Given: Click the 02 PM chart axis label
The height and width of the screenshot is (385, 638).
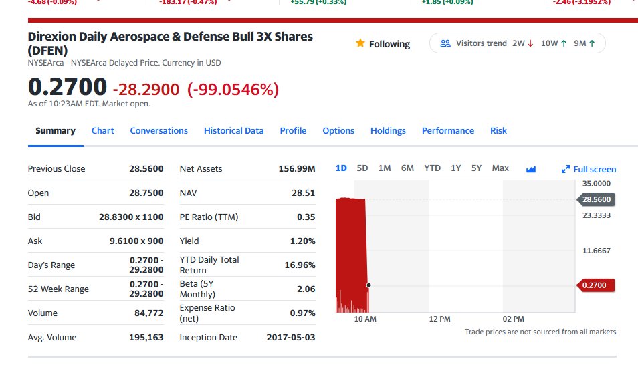Looking at the screenshot, I should tap(513, 319).
